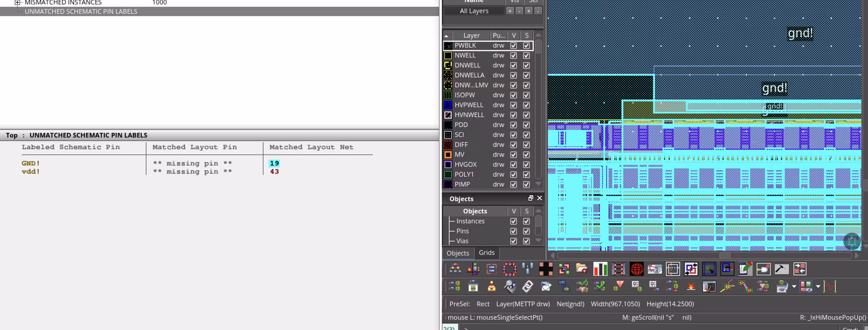Click the All Layers button

pyautogui.click(x=474, y=11)
